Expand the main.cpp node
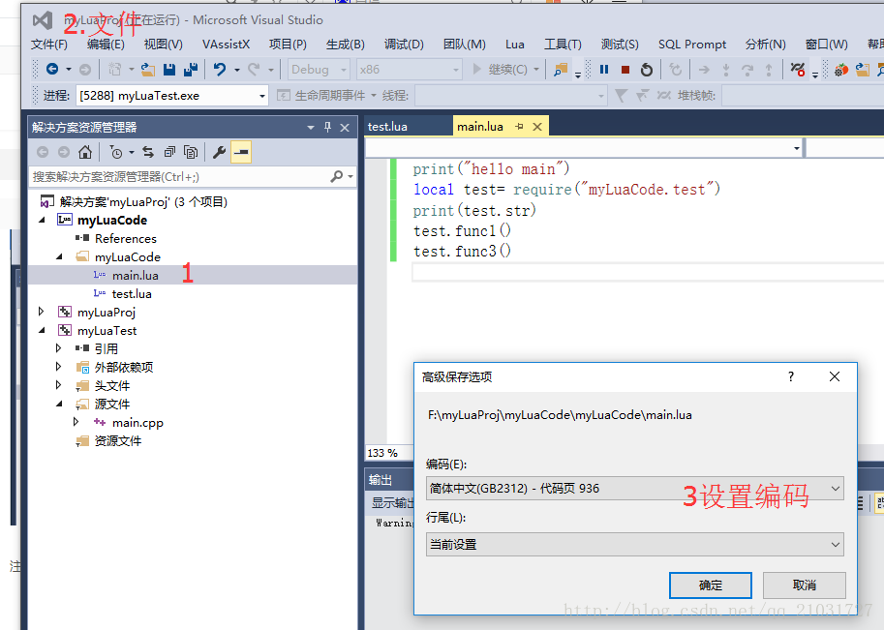This screenshot has width=884, height=630. pos(76,422)
